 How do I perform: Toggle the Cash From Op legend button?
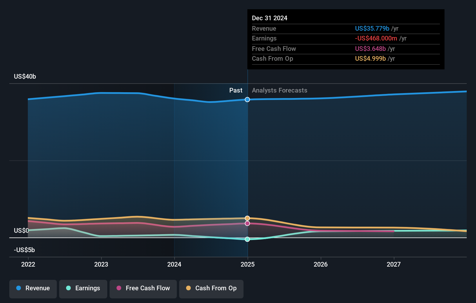coord(211,289)
